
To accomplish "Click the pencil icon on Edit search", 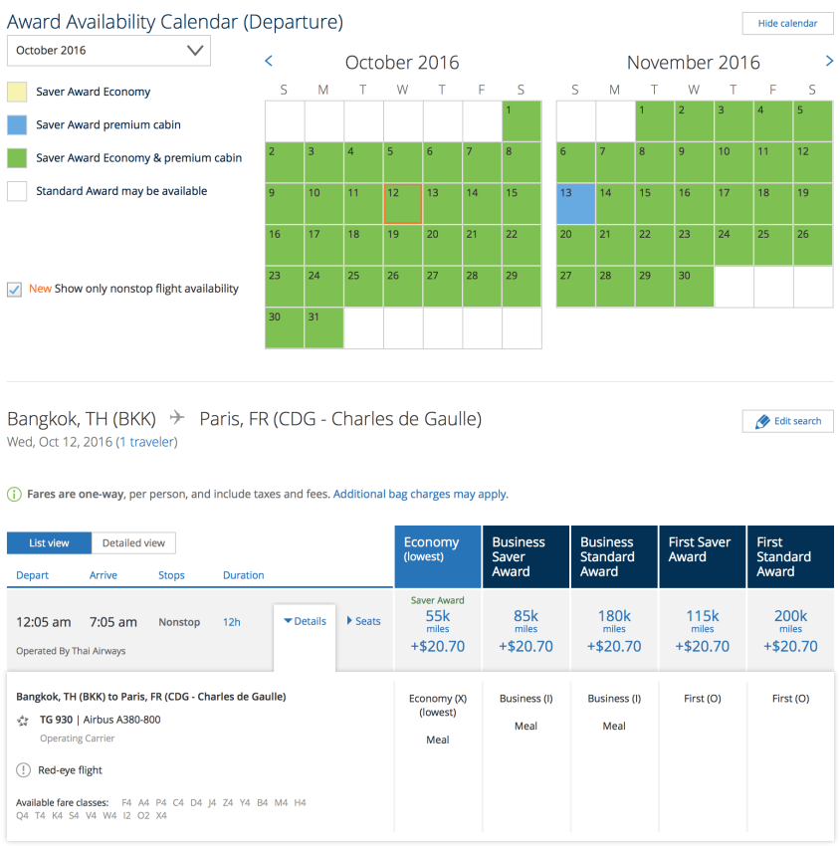I will (x=762, y=421).
